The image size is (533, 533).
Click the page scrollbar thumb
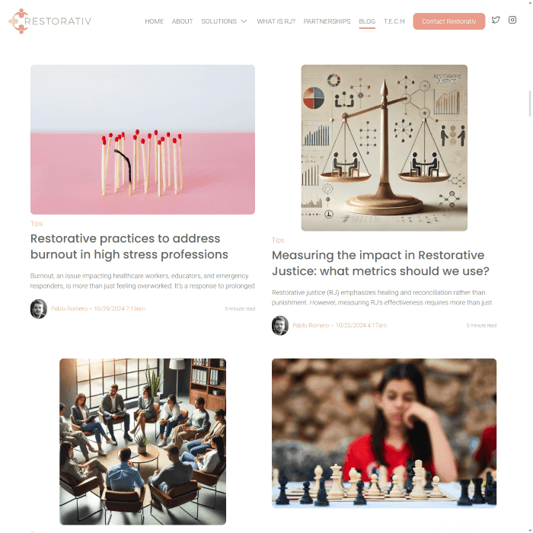point(530,104)
